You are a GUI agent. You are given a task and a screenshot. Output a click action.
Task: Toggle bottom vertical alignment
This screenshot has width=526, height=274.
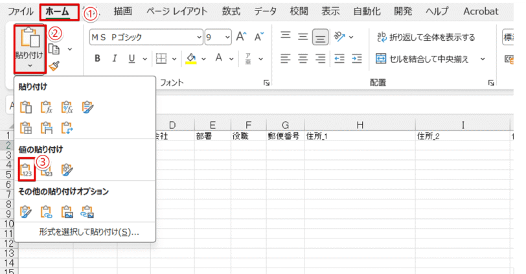[x=321, y=37]
